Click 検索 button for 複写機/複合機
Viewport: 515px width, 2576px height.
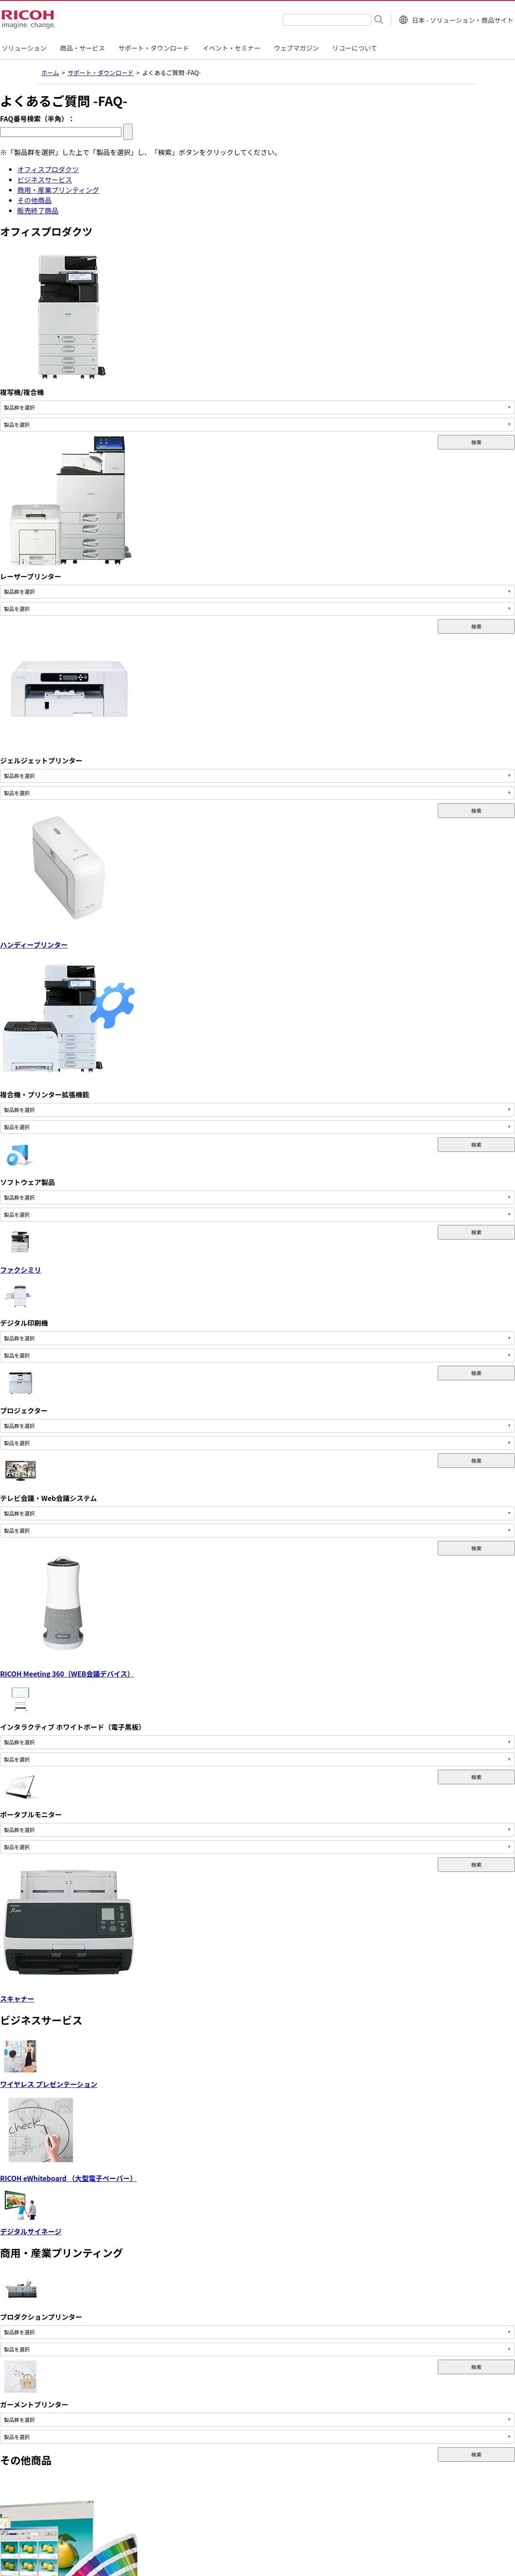pyautogui.click(x=476, y=442)
